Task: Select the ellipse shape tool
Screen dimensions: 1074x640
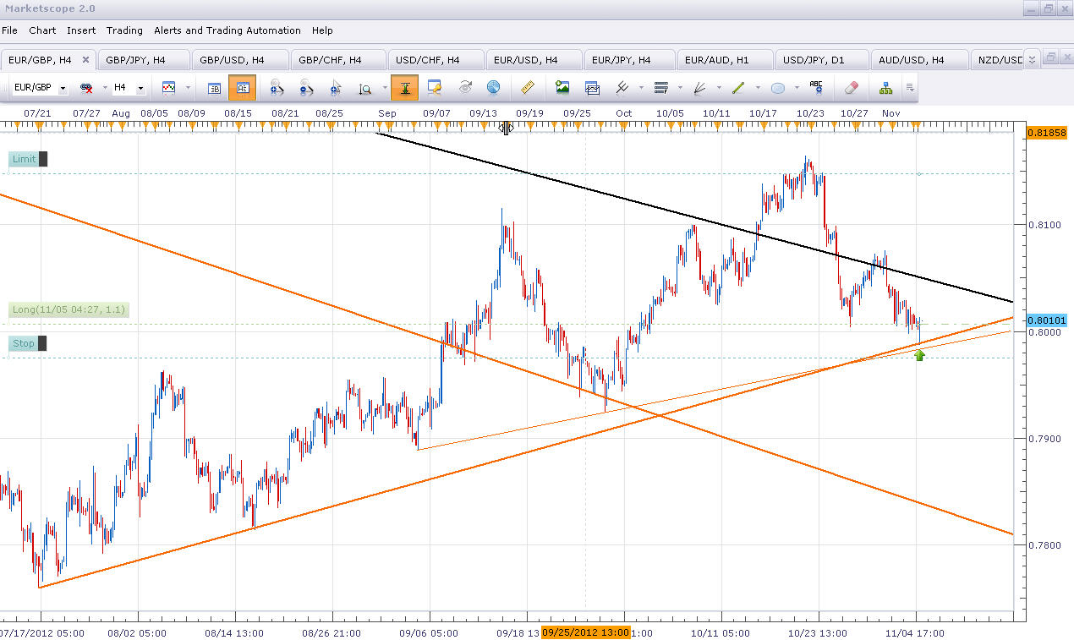Action: pyautogui.click(x=778, y=88)
